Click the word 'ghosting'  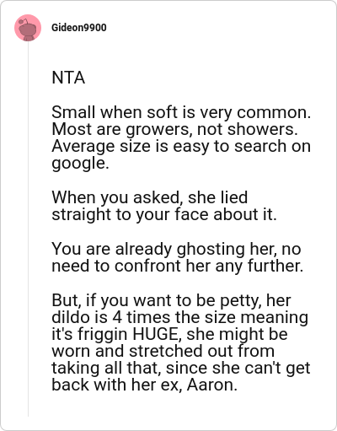pos(211,249)
